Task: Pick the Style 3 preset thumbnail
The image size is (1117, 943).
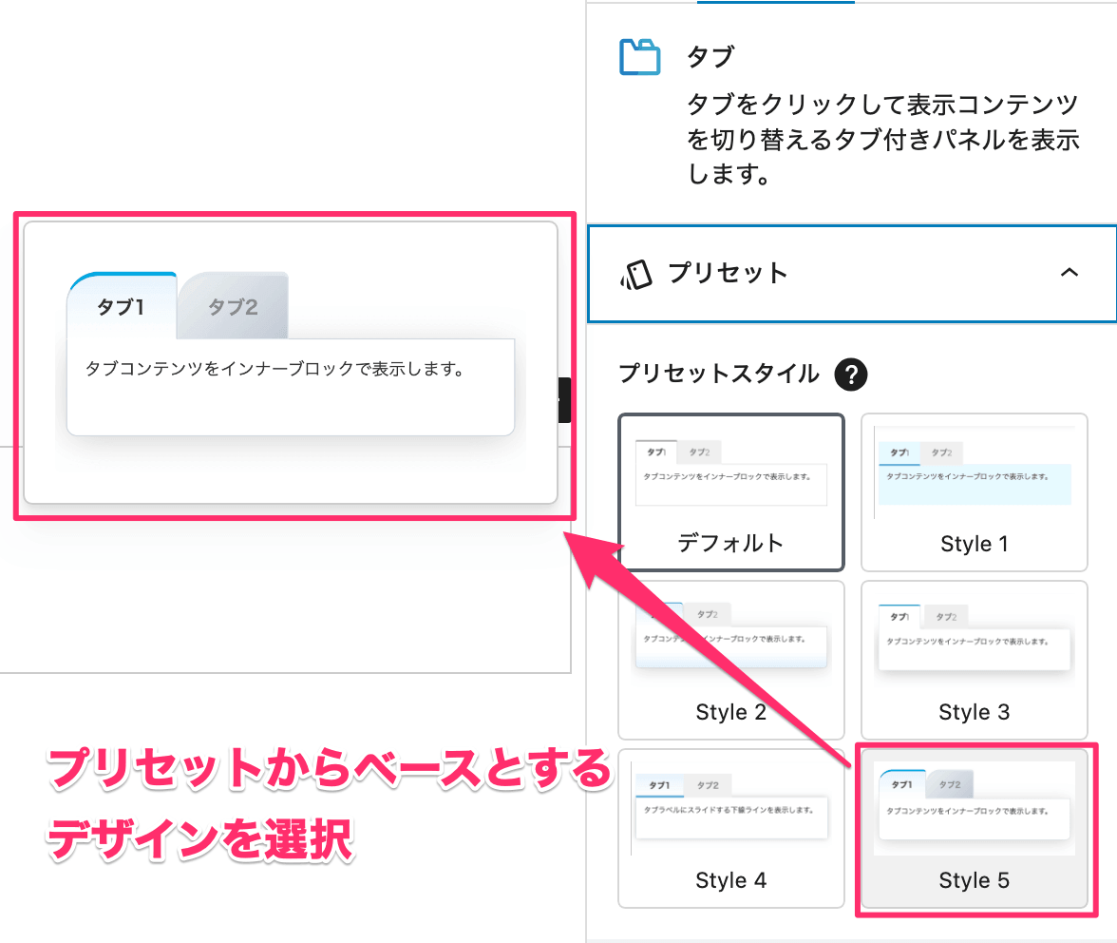Action: (974, 660)
